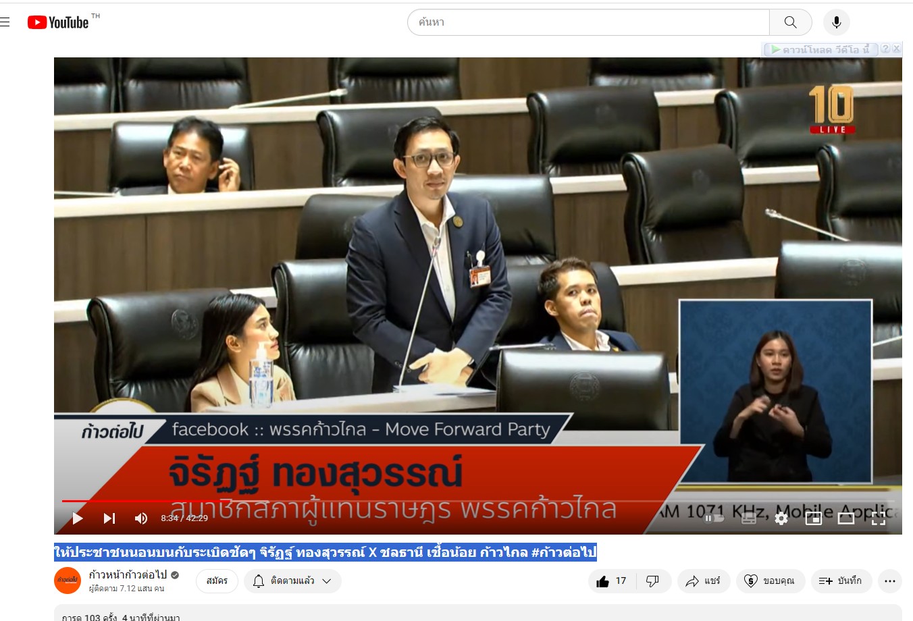This screenshot has height=621, width=913.
Task: Go to YouTube home via logo
Action: tap(58, 22)
